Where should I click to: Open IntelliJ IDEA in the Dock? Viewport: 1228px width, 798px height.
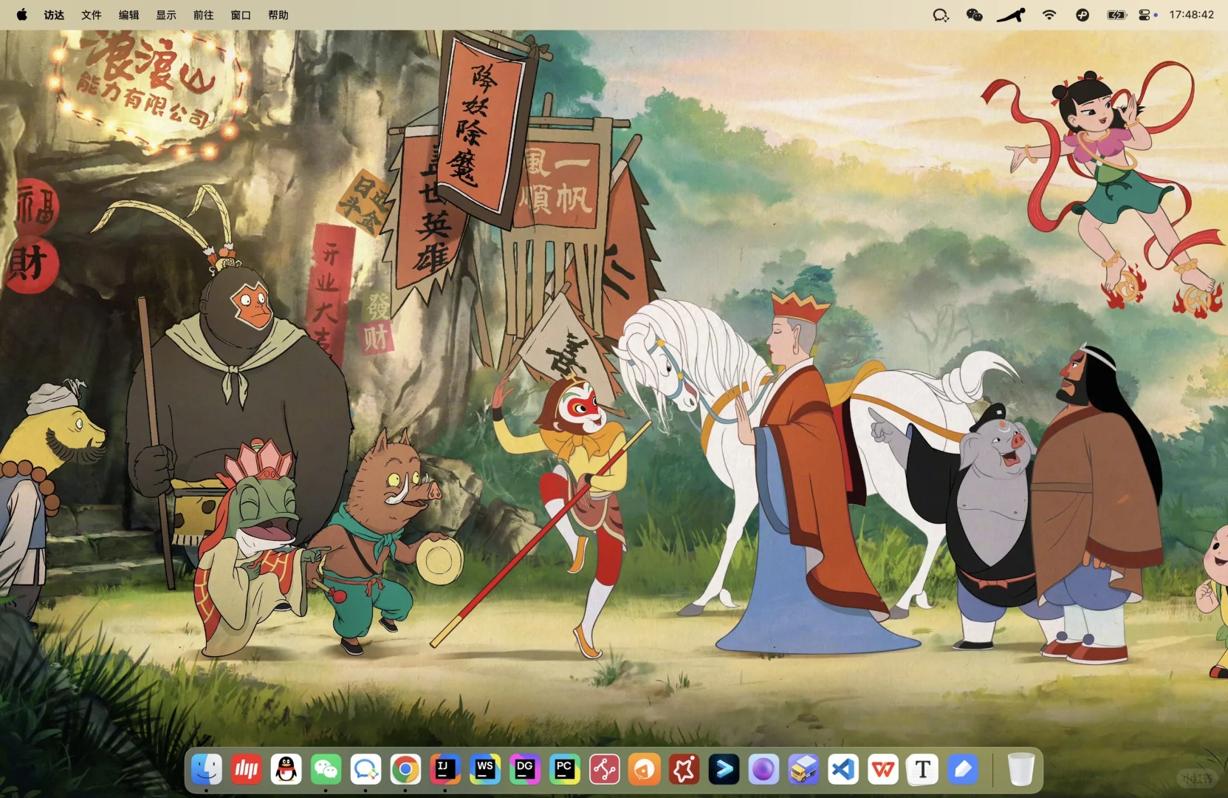point(445,770)
